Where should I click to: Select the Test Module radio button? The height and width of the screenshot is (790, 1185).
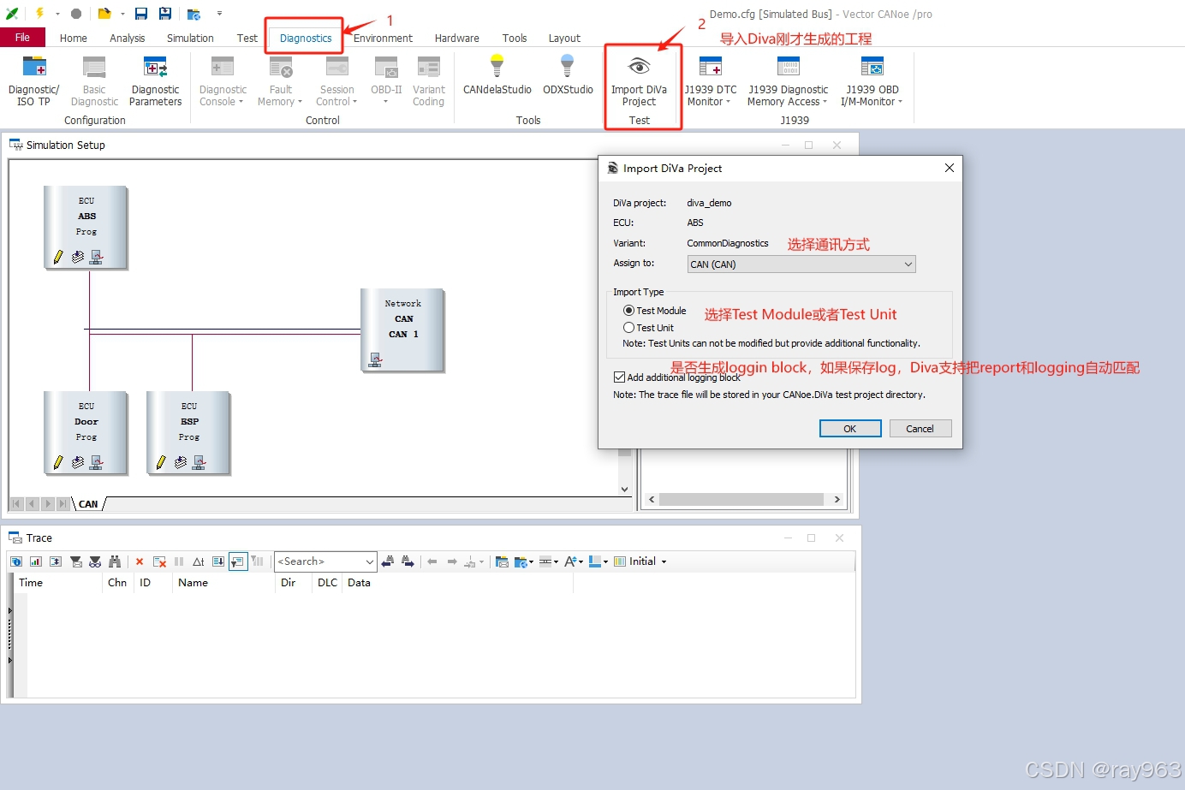pos(628,311)
